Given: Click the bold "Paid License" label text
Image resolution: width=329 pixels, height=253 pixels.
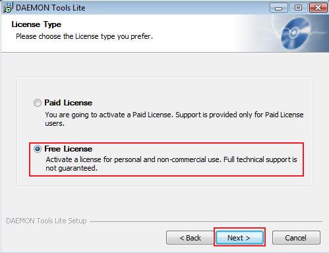Looking at the screenshot, I should click(x=68, y=103).
